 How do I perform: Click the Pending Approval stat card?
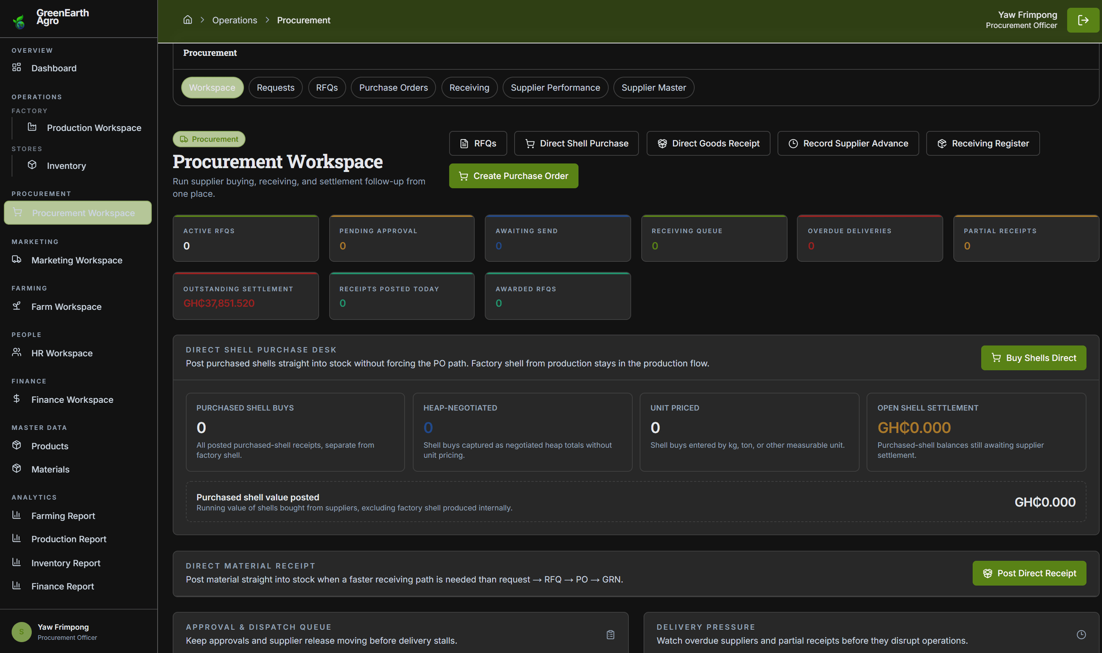pyautogui.click(x=402, y=238)
